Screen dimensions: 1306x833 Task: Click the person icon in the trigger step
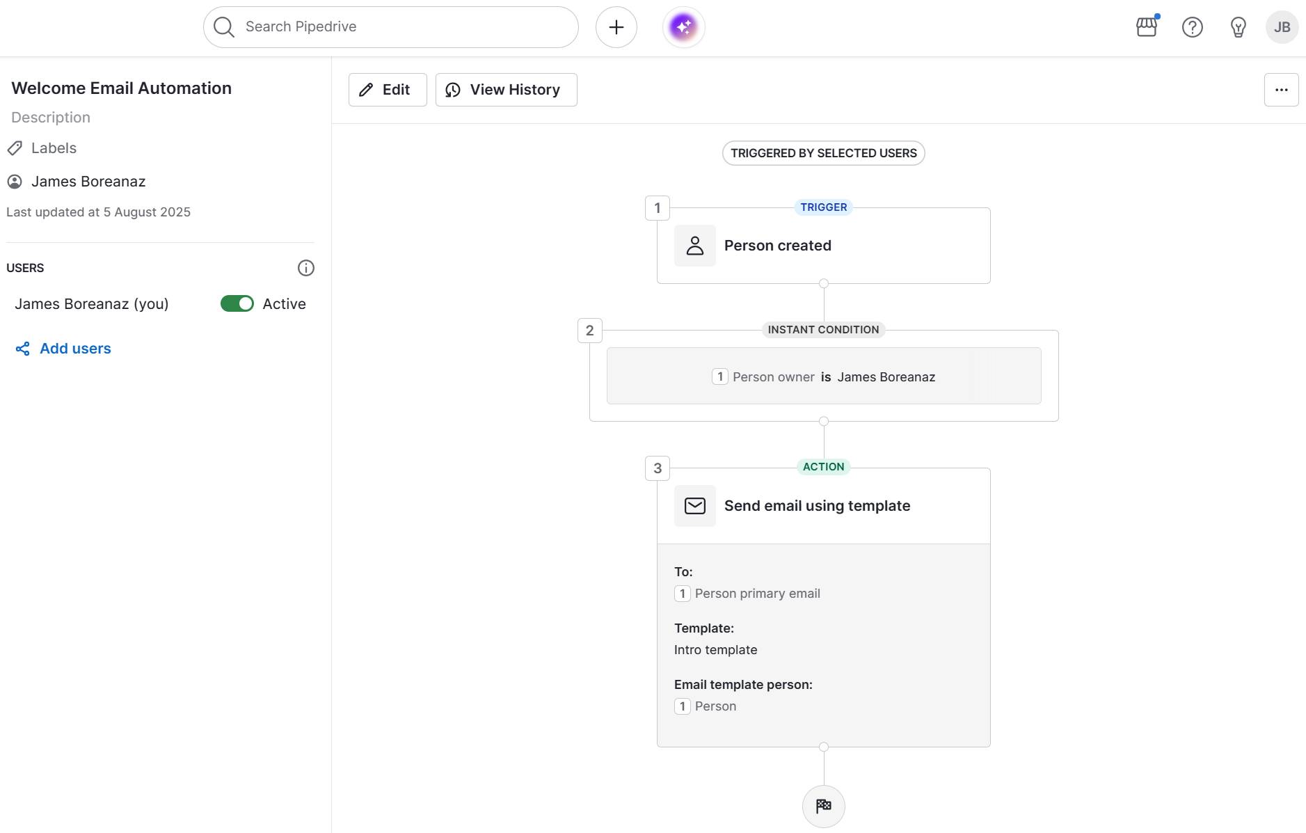[x=695, y=246]
